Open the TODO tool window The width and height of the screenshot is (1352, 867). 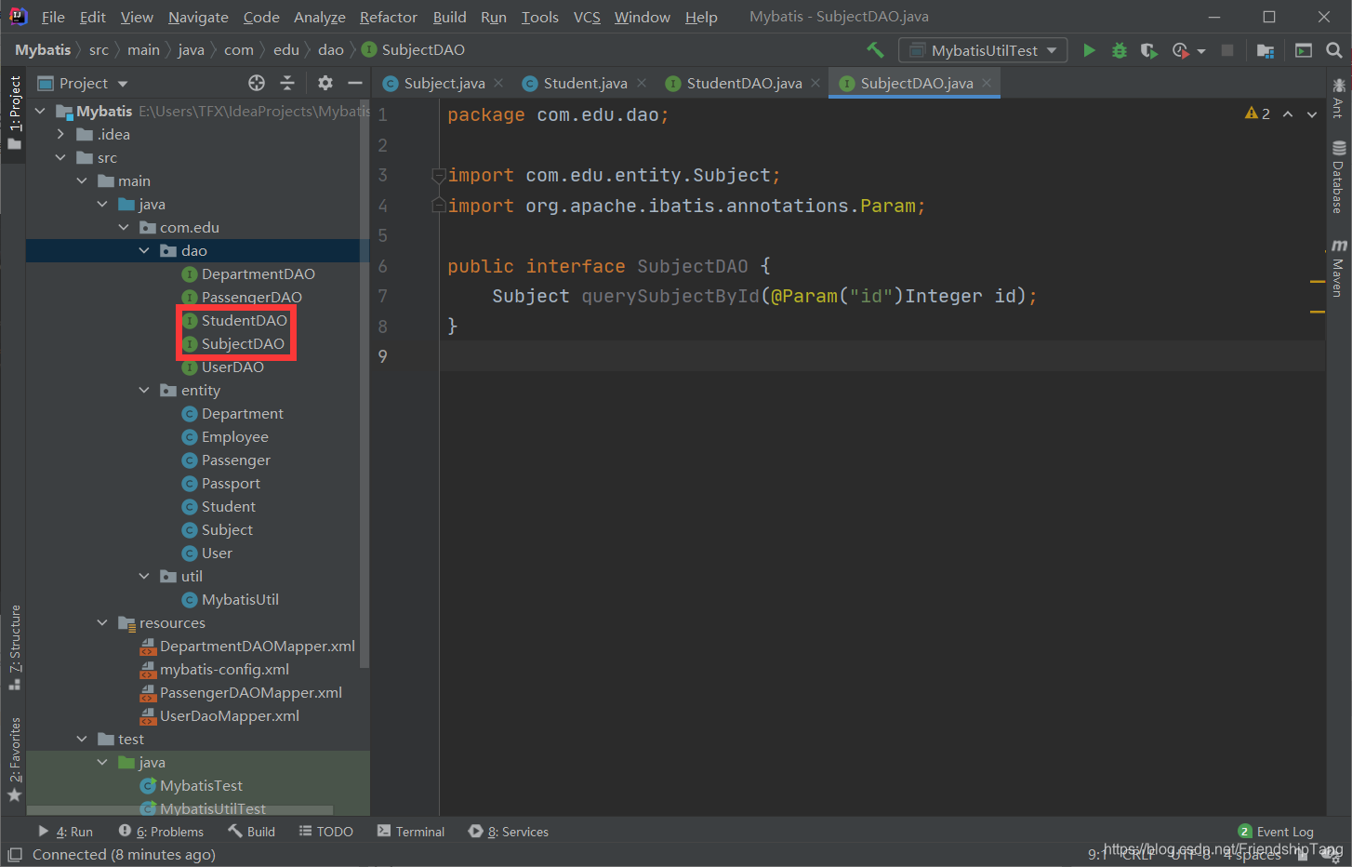coord(326,832)
